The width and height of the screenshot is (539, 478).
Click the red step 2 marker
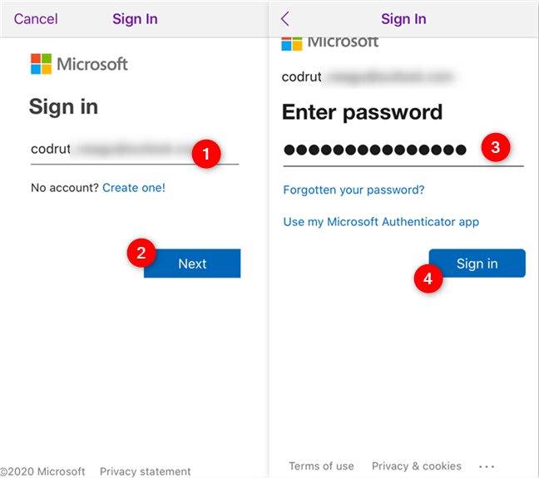tap(141, 253)
